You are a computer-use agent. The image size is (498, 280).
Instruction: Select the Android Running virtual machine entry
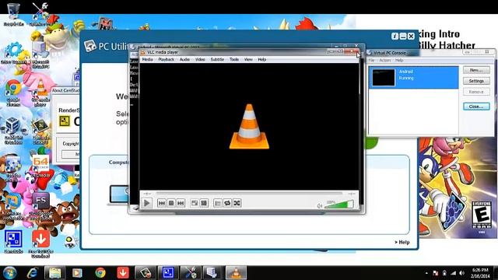click(x=413, y=77)
